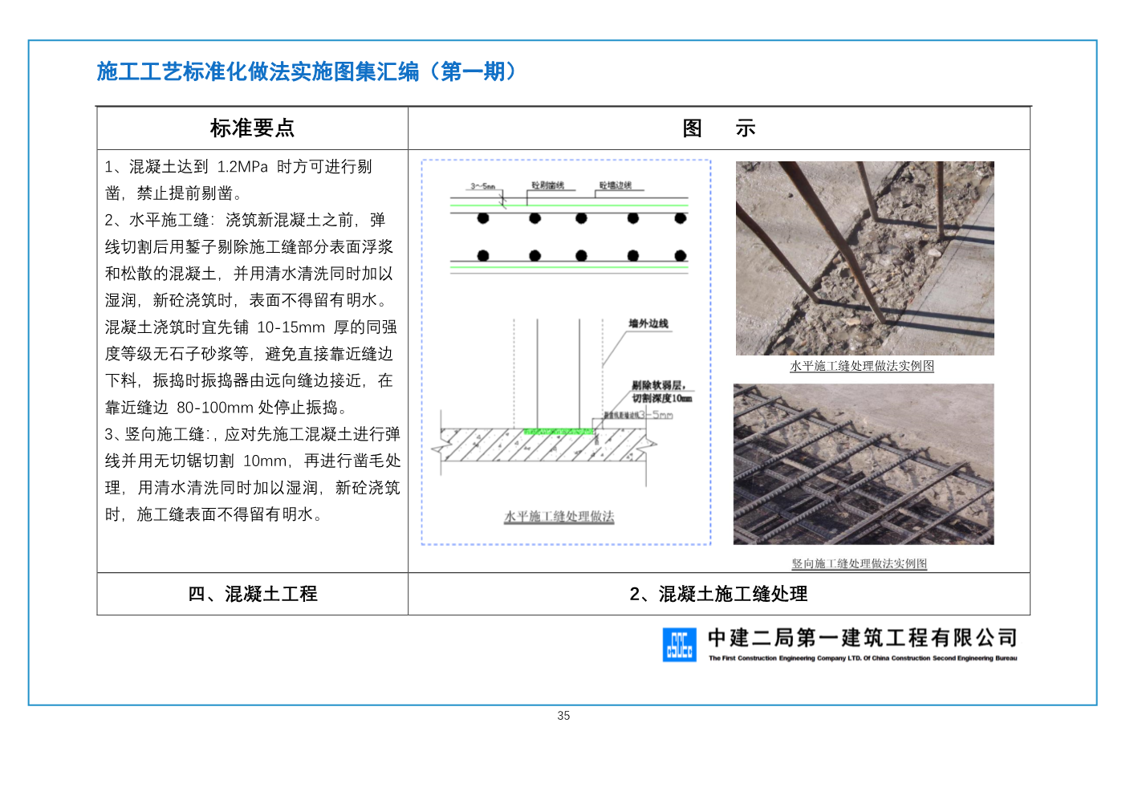
Task: Select the 图示 column header
Action: click(718, 128)
